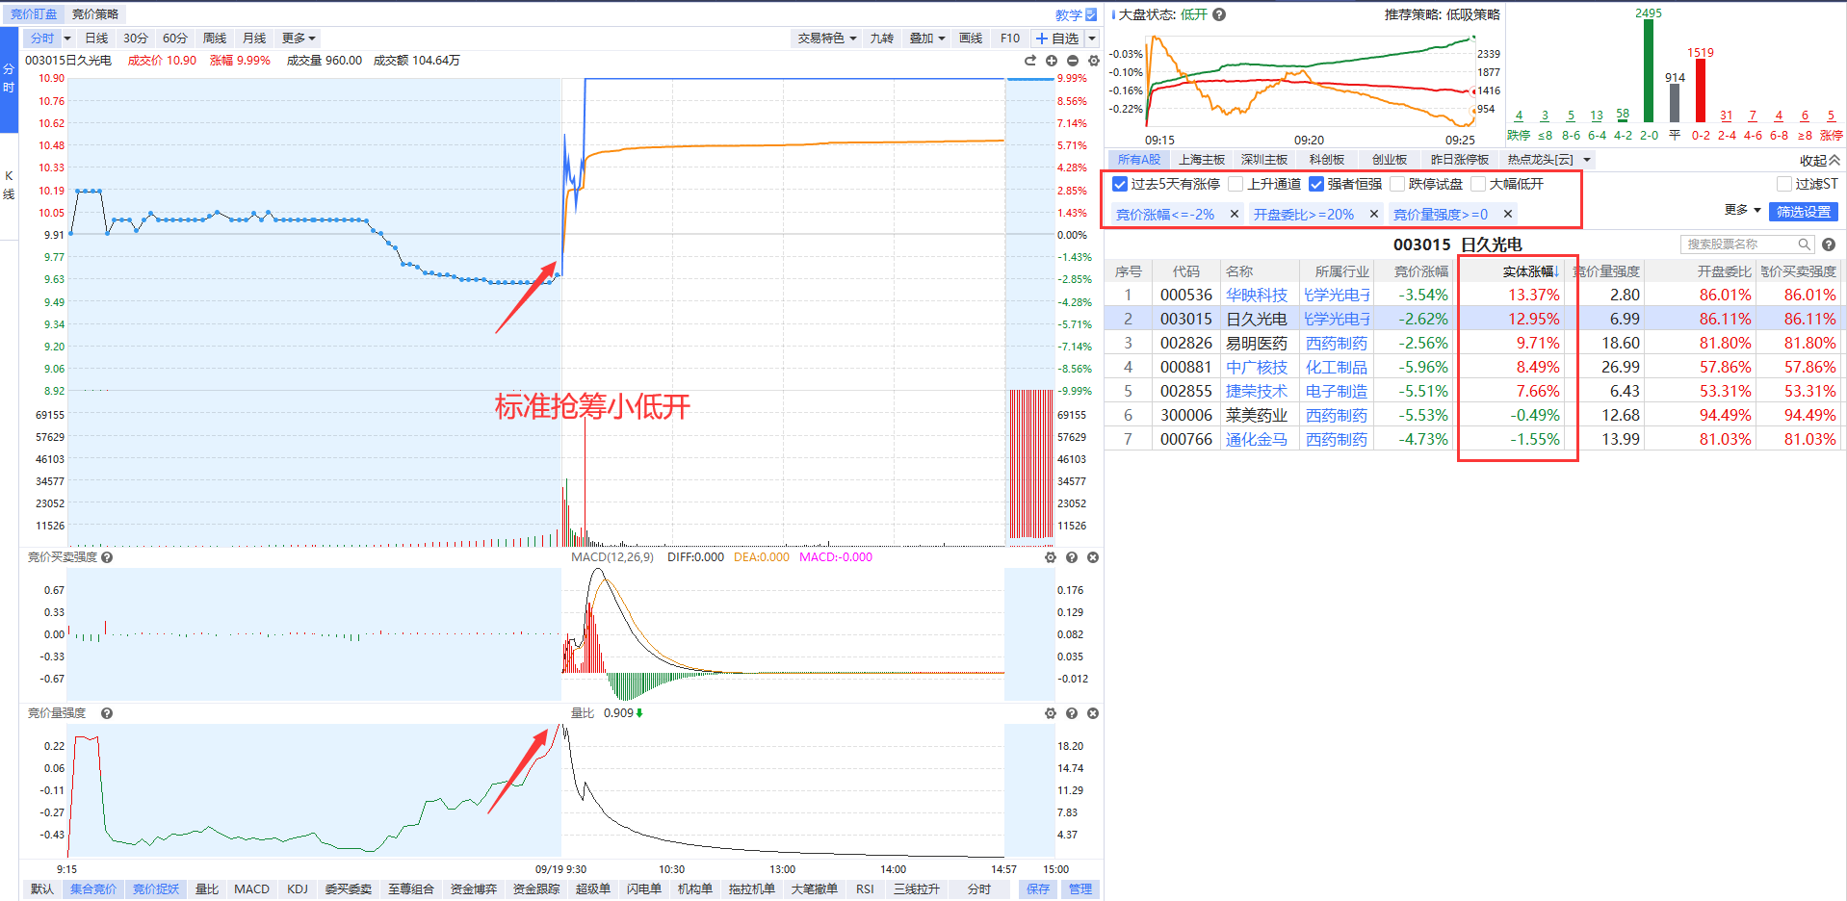Click help icon beside 竞价买卖强度 label

(x=107, y=557)
